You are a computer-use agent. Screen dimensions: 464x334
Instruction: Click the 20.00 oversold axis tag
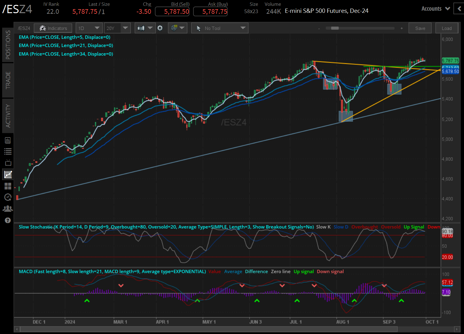click(x=447, y=257)
